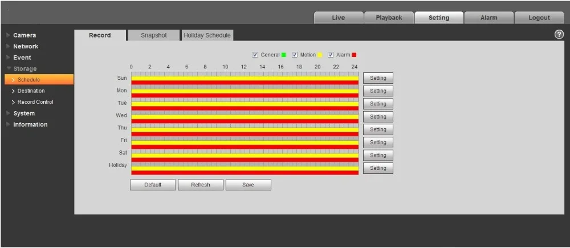The image size is (570, 248).
Task: Click the Camera menu label
Action: [25, 35]
